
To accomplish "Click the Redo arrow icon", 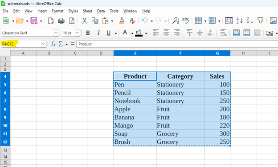I will pos(158,20).
